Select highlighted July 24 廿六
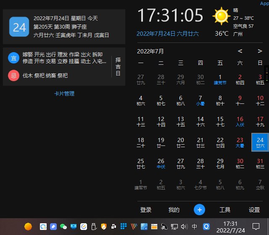Image resolution: width=269 pixels, height=235 pixels. click(x=260, y=143)
